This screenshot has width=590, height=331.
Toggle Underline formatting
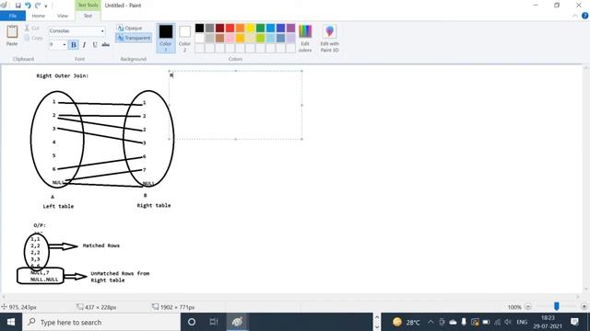point(95,45)
